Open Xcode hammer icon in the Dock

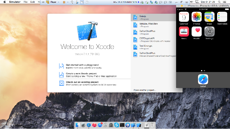(x=133, y=125)
